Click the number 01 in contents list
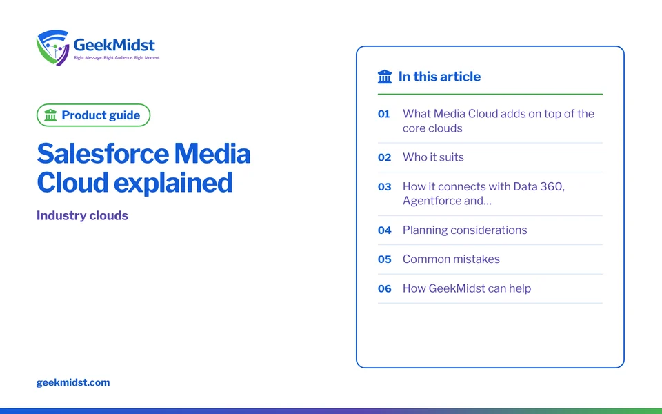Viewport: 662px width, 414px height. coord(384,114)
